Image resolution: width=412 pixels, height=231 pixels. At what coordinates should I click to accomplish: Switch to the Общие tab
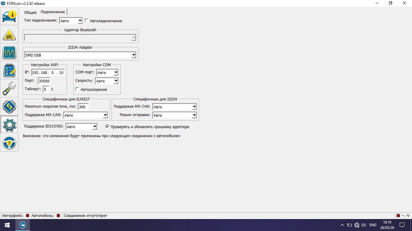point(30,12)
